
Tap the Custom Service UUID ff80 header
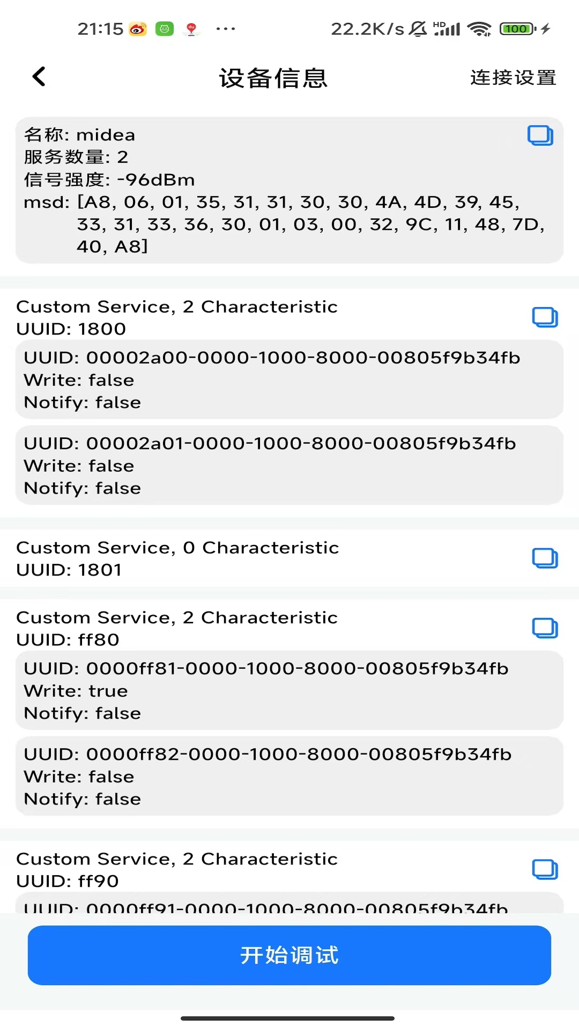(177, 628)
